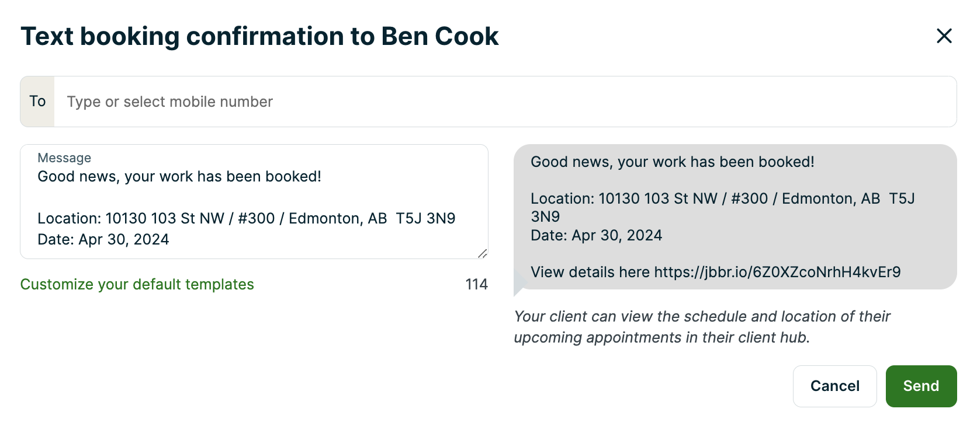Screen dimensions: 977x426
Task: Click the Date Apr 30 2024 in the preview
Action: click(x=596, y=235)
